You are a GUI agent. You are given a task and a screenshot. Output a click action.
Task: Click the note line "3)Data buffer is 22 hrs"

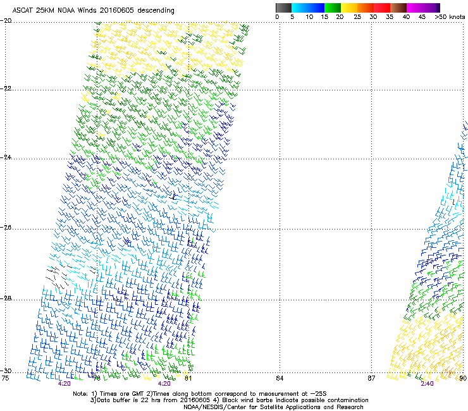tap(229, 400)
